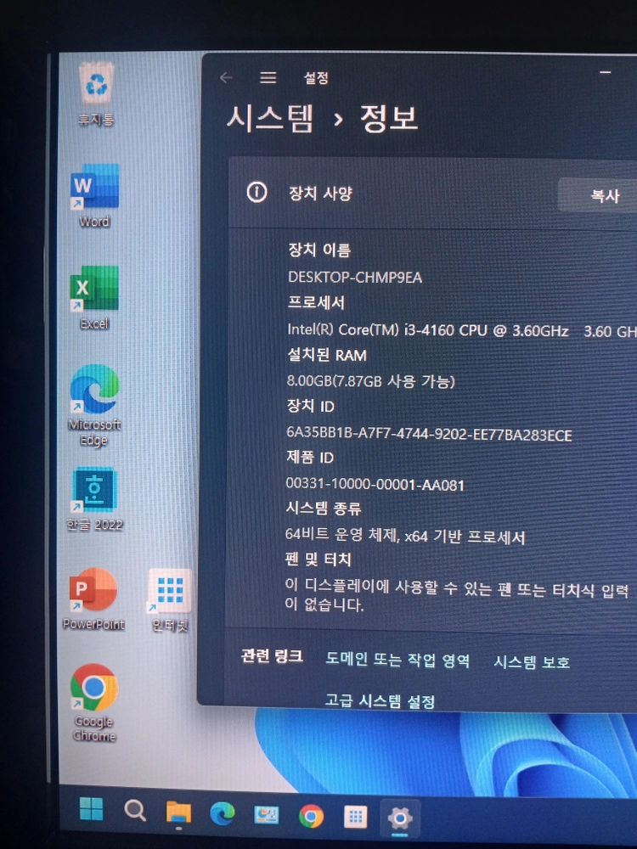
Task: Open the picture-frame app icon on taskbar
Action: tap(267, 815)
